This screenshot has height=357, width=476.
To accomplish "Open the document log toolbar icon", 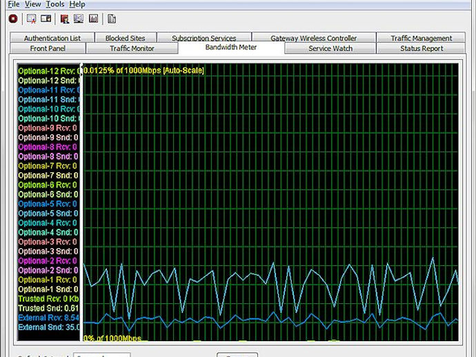I will [111, 19].
